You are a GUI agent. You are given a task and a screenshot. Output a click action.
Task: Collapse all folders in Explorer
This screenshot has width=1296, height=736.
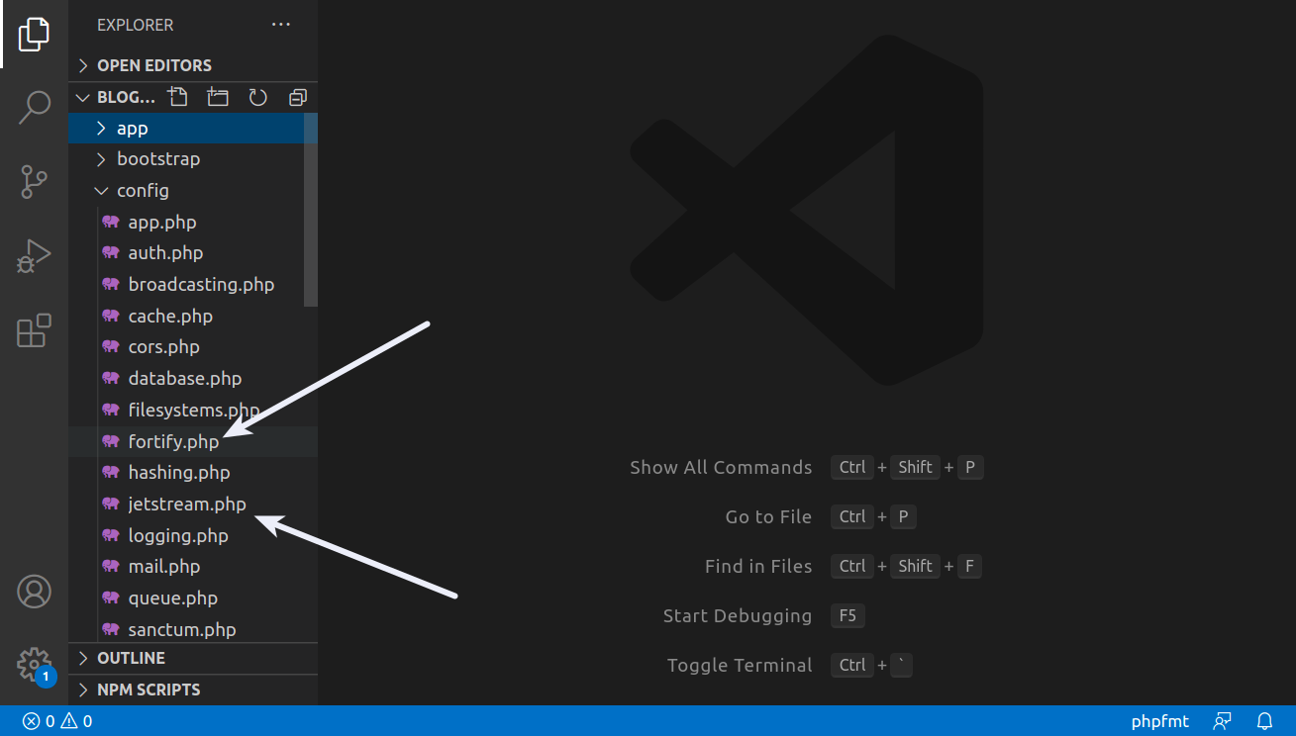298,97
